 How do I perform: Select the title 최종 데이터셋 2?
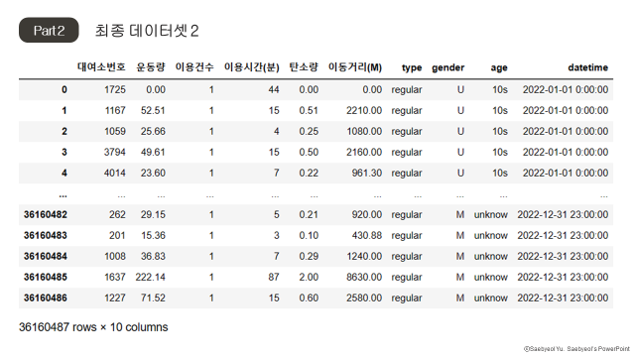click(147, 31)
